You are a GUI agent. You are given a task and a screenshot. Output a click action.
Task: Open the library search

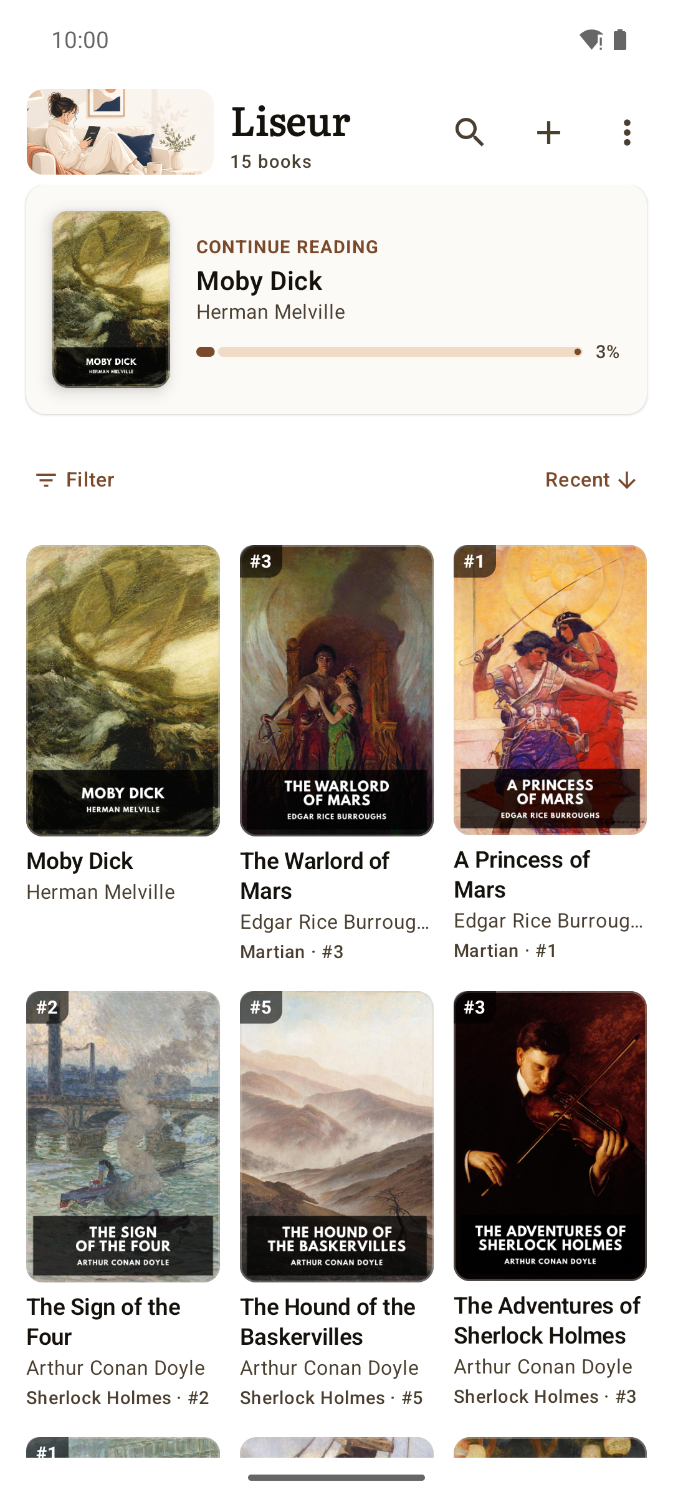click(470, 132)
